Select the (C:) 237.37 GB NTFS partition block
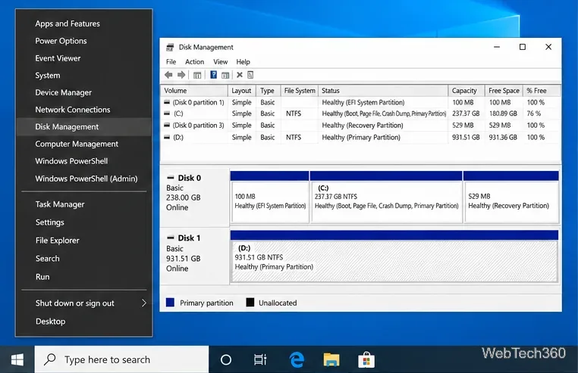Image resolution: width=578 pixels, height=373 pixels. (386, 197)
